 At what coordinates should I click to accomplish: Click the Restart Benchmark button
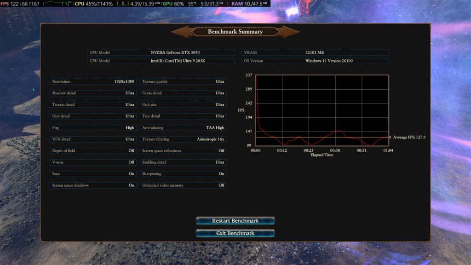tap(235, 221)
